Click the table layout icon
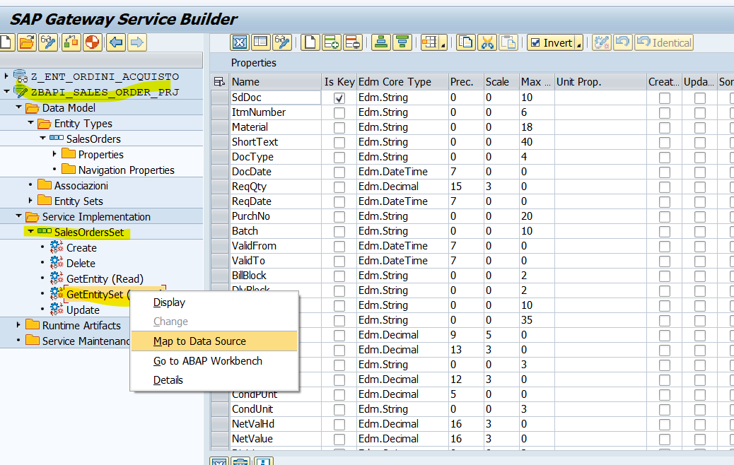Screen dimensions: 734x465 coord(429,42)
